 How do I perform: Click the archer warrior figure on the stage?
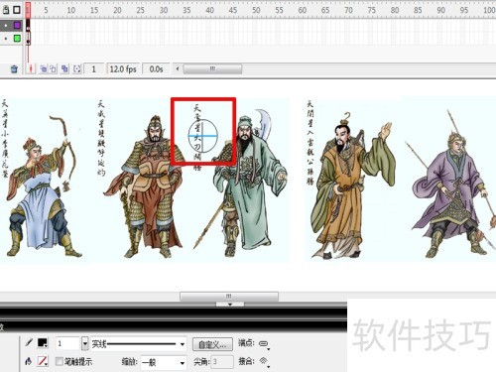point(43,187)
